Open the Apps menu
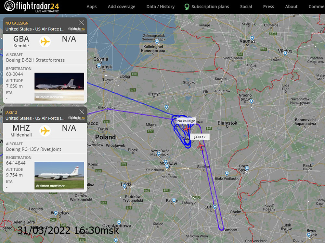The image size is (325, 243). [92, 6]
